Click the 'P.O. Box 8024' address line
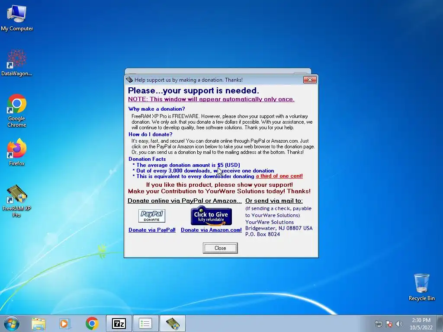 pyautogui.click(x=263, y=234)
